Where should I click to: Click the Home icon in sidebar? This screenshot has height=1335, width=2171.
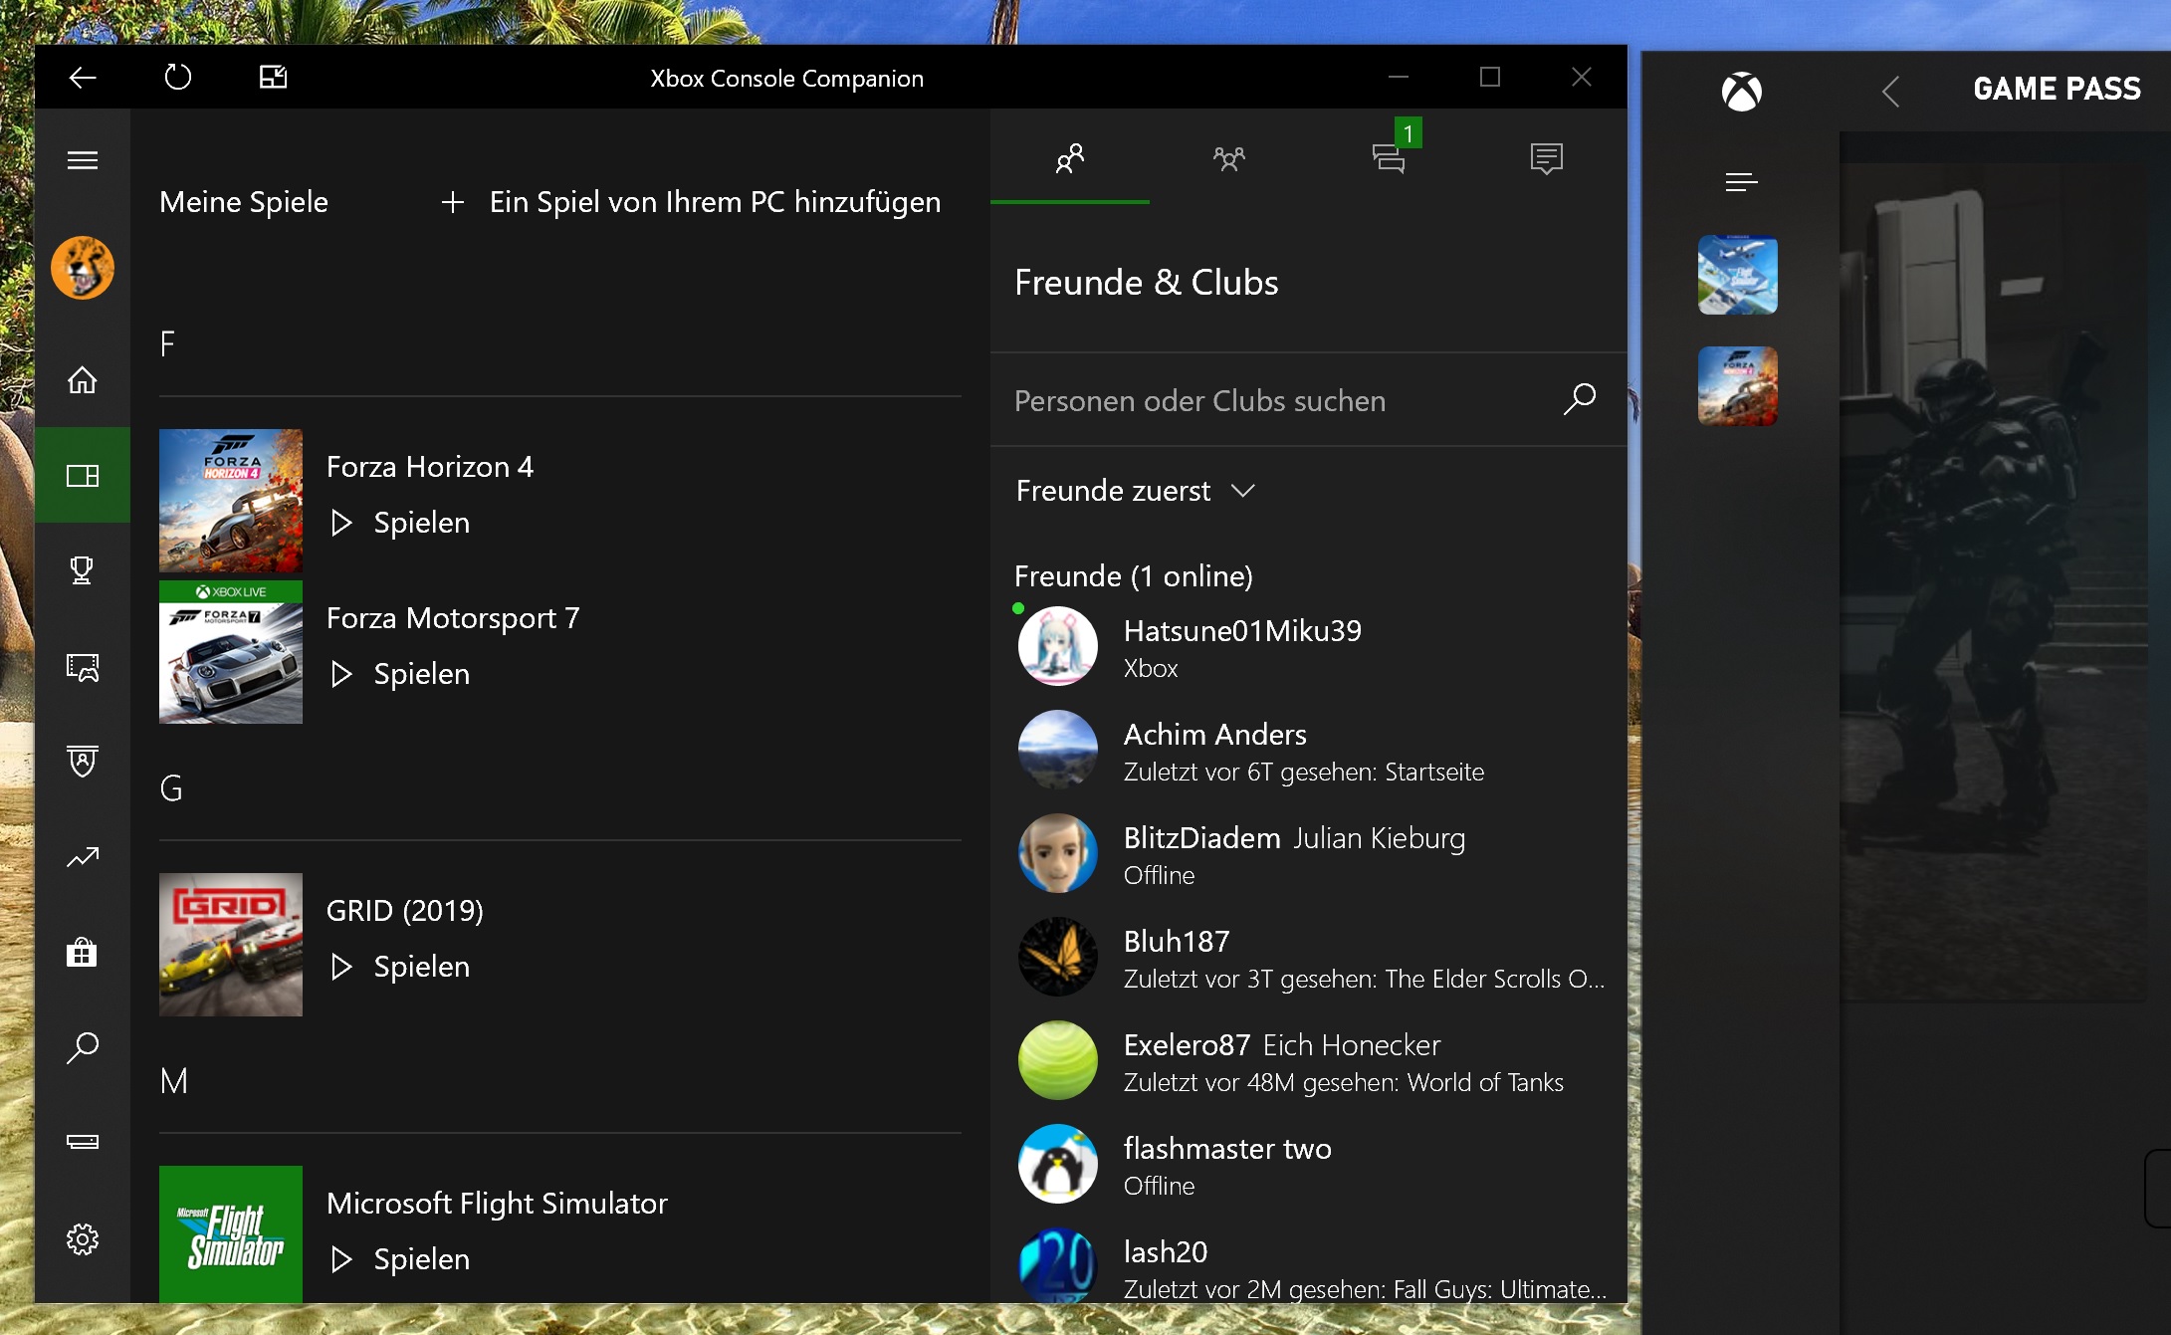click(82, 380)
